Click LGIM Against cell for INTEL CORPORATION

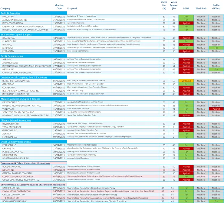pyautogui.click(x=186, y=23)
